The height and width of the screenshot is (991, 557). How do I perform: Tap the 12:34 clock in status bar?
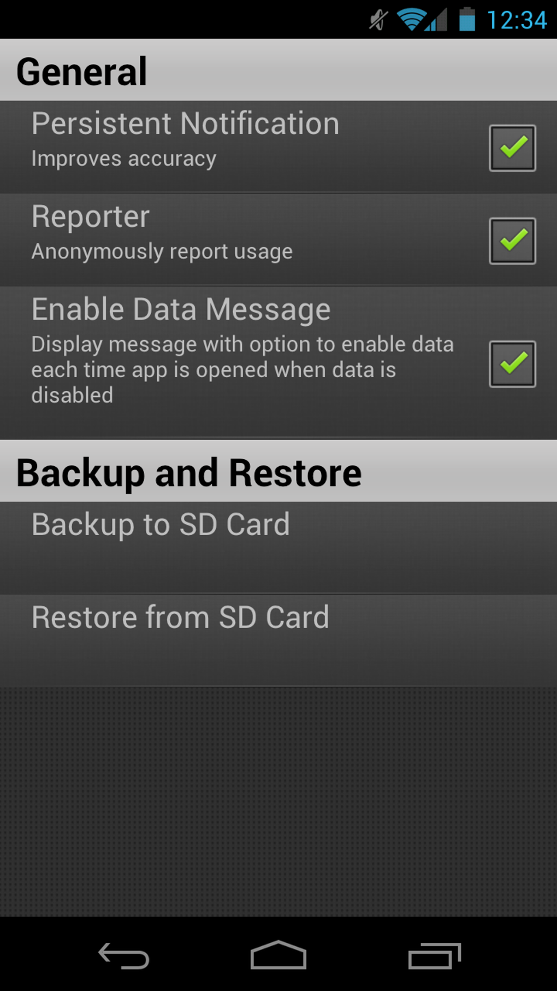pyautogui.click(x=516, y=20)
